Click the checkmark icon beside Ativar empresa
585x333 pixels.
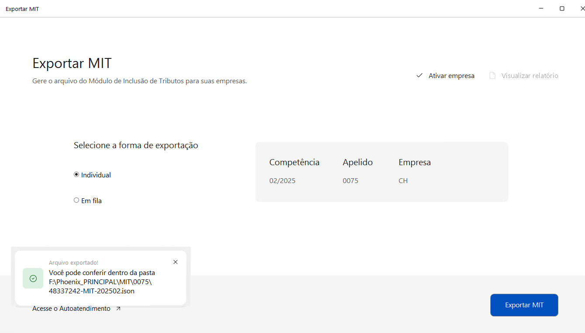point(420,75)
